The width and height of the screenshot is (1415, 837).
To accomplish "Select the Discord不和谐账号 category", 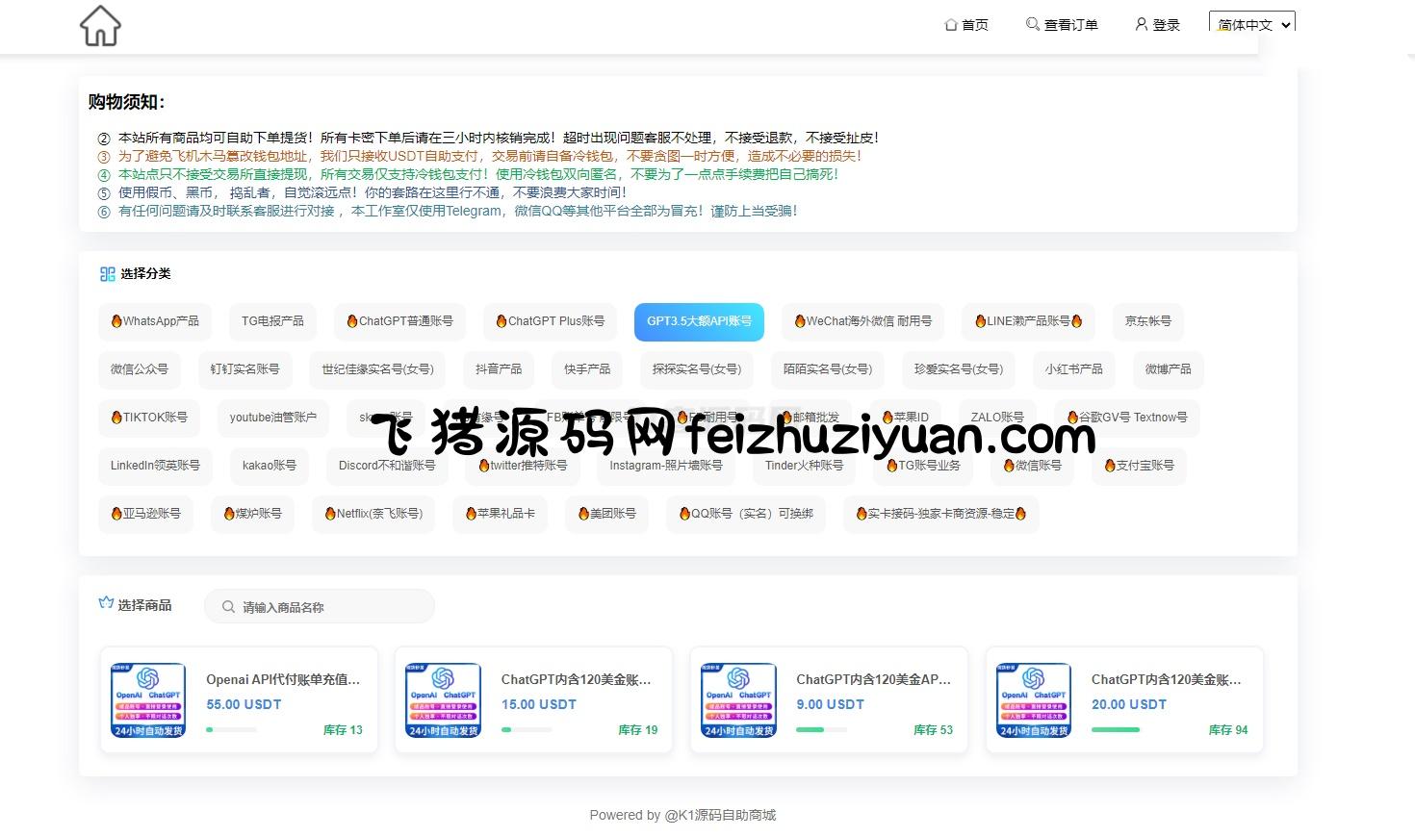I will (387, 466).
